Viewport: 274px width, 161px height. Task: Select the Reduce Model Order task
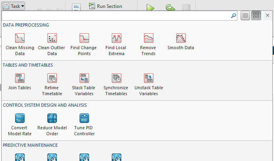coord(52,125)
